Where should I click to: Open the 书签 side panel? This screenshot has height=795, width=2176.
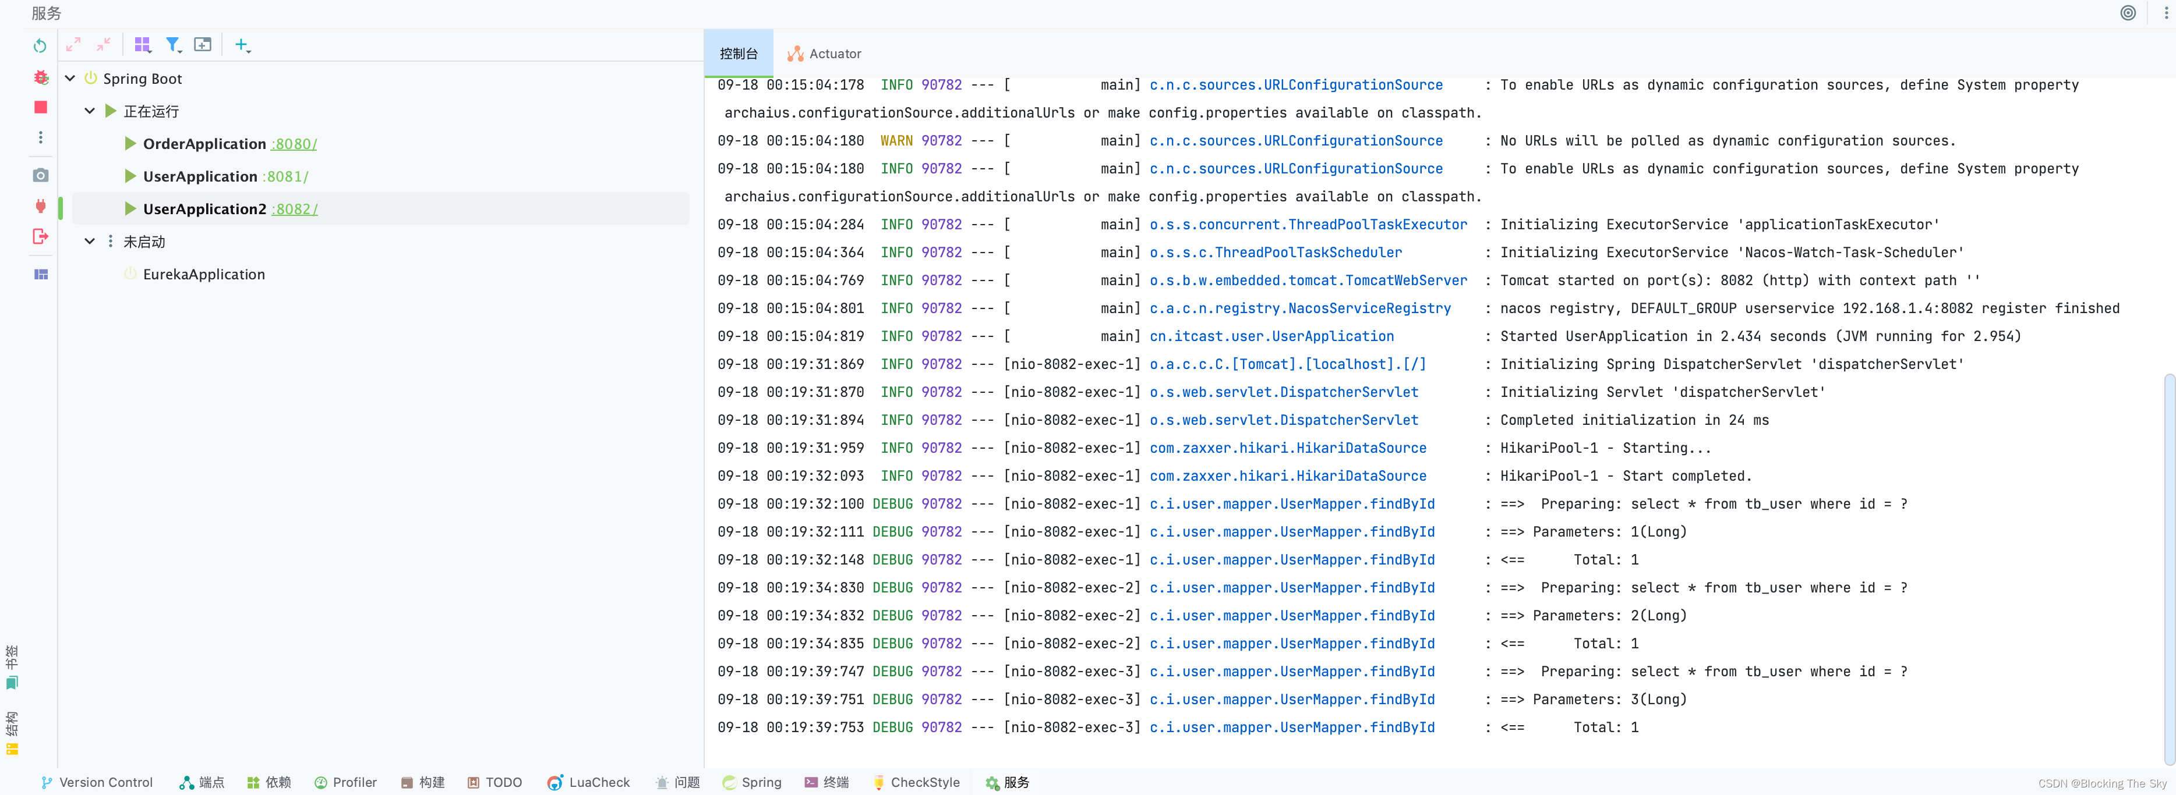(12, 667)
